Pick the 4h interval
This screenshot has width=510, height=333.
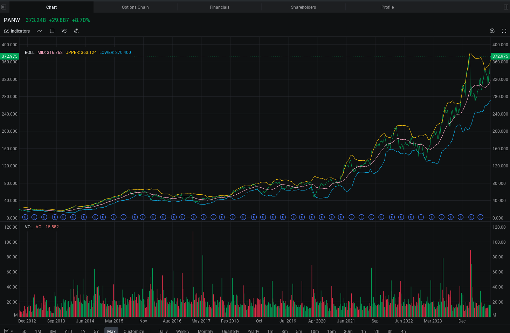tap(404, 331)
